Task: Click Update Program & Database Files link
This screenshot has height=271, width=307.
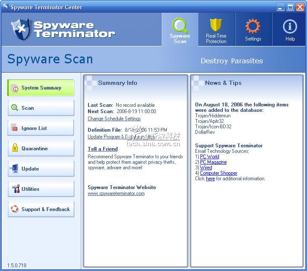Action: click(x=121, y=137)
